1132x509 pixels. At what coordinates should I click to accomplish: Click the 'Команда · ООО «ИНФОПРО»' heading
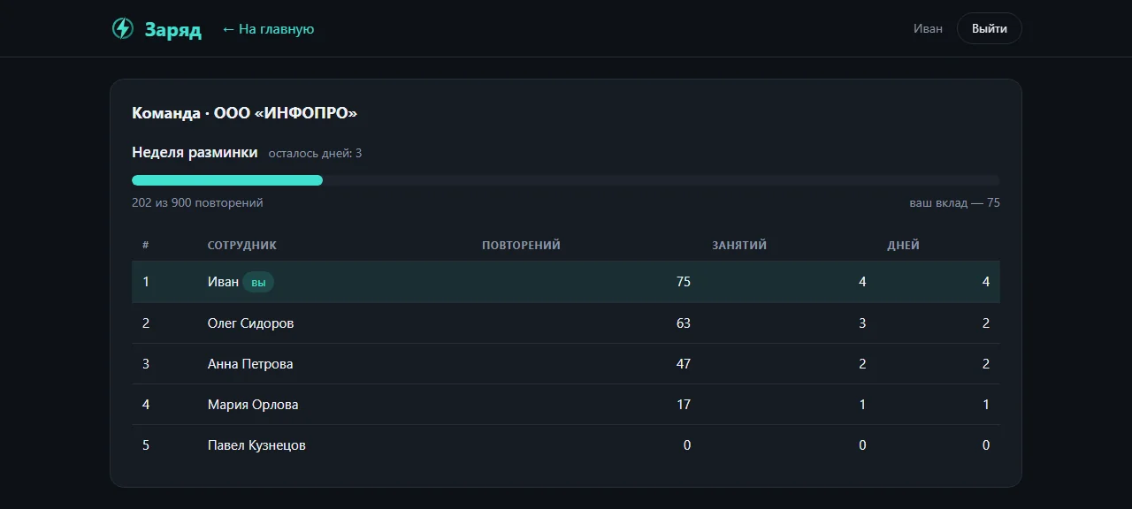pyautogui.click(x=244, y=113)
